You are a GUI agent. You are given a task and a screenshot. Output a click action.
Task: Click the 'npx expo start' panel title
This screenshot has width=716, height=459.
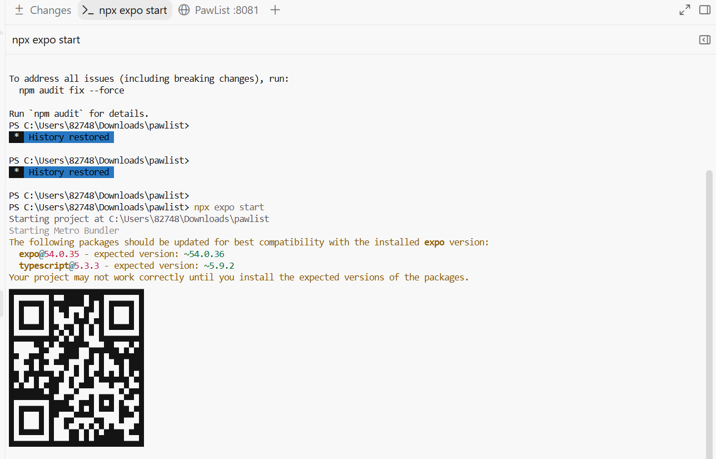point(46,40)
